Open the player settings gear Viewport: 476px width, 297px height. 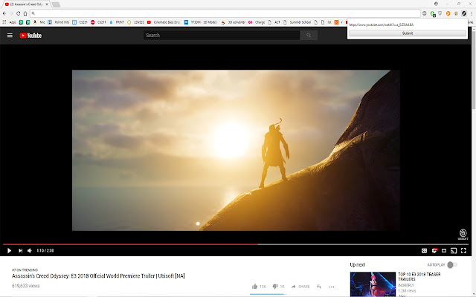click(x=434, y=251)
